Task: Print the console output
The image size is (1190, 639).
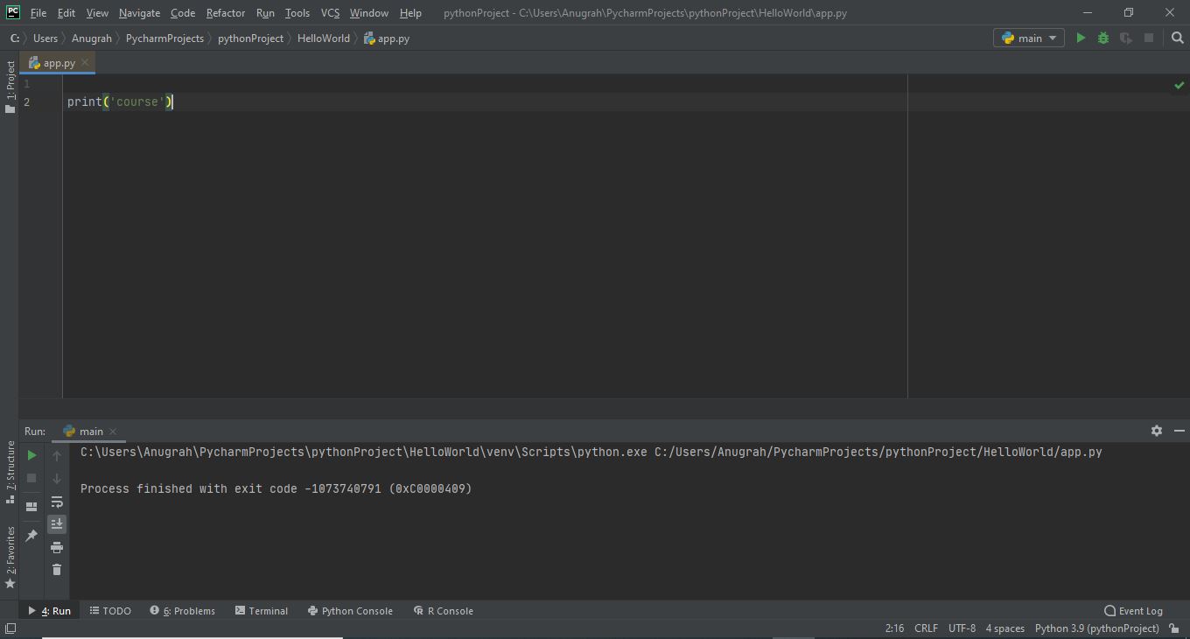Action: (57, 547)
